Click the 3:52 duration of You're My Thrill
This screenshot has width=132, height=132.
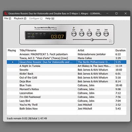point(118,105)
